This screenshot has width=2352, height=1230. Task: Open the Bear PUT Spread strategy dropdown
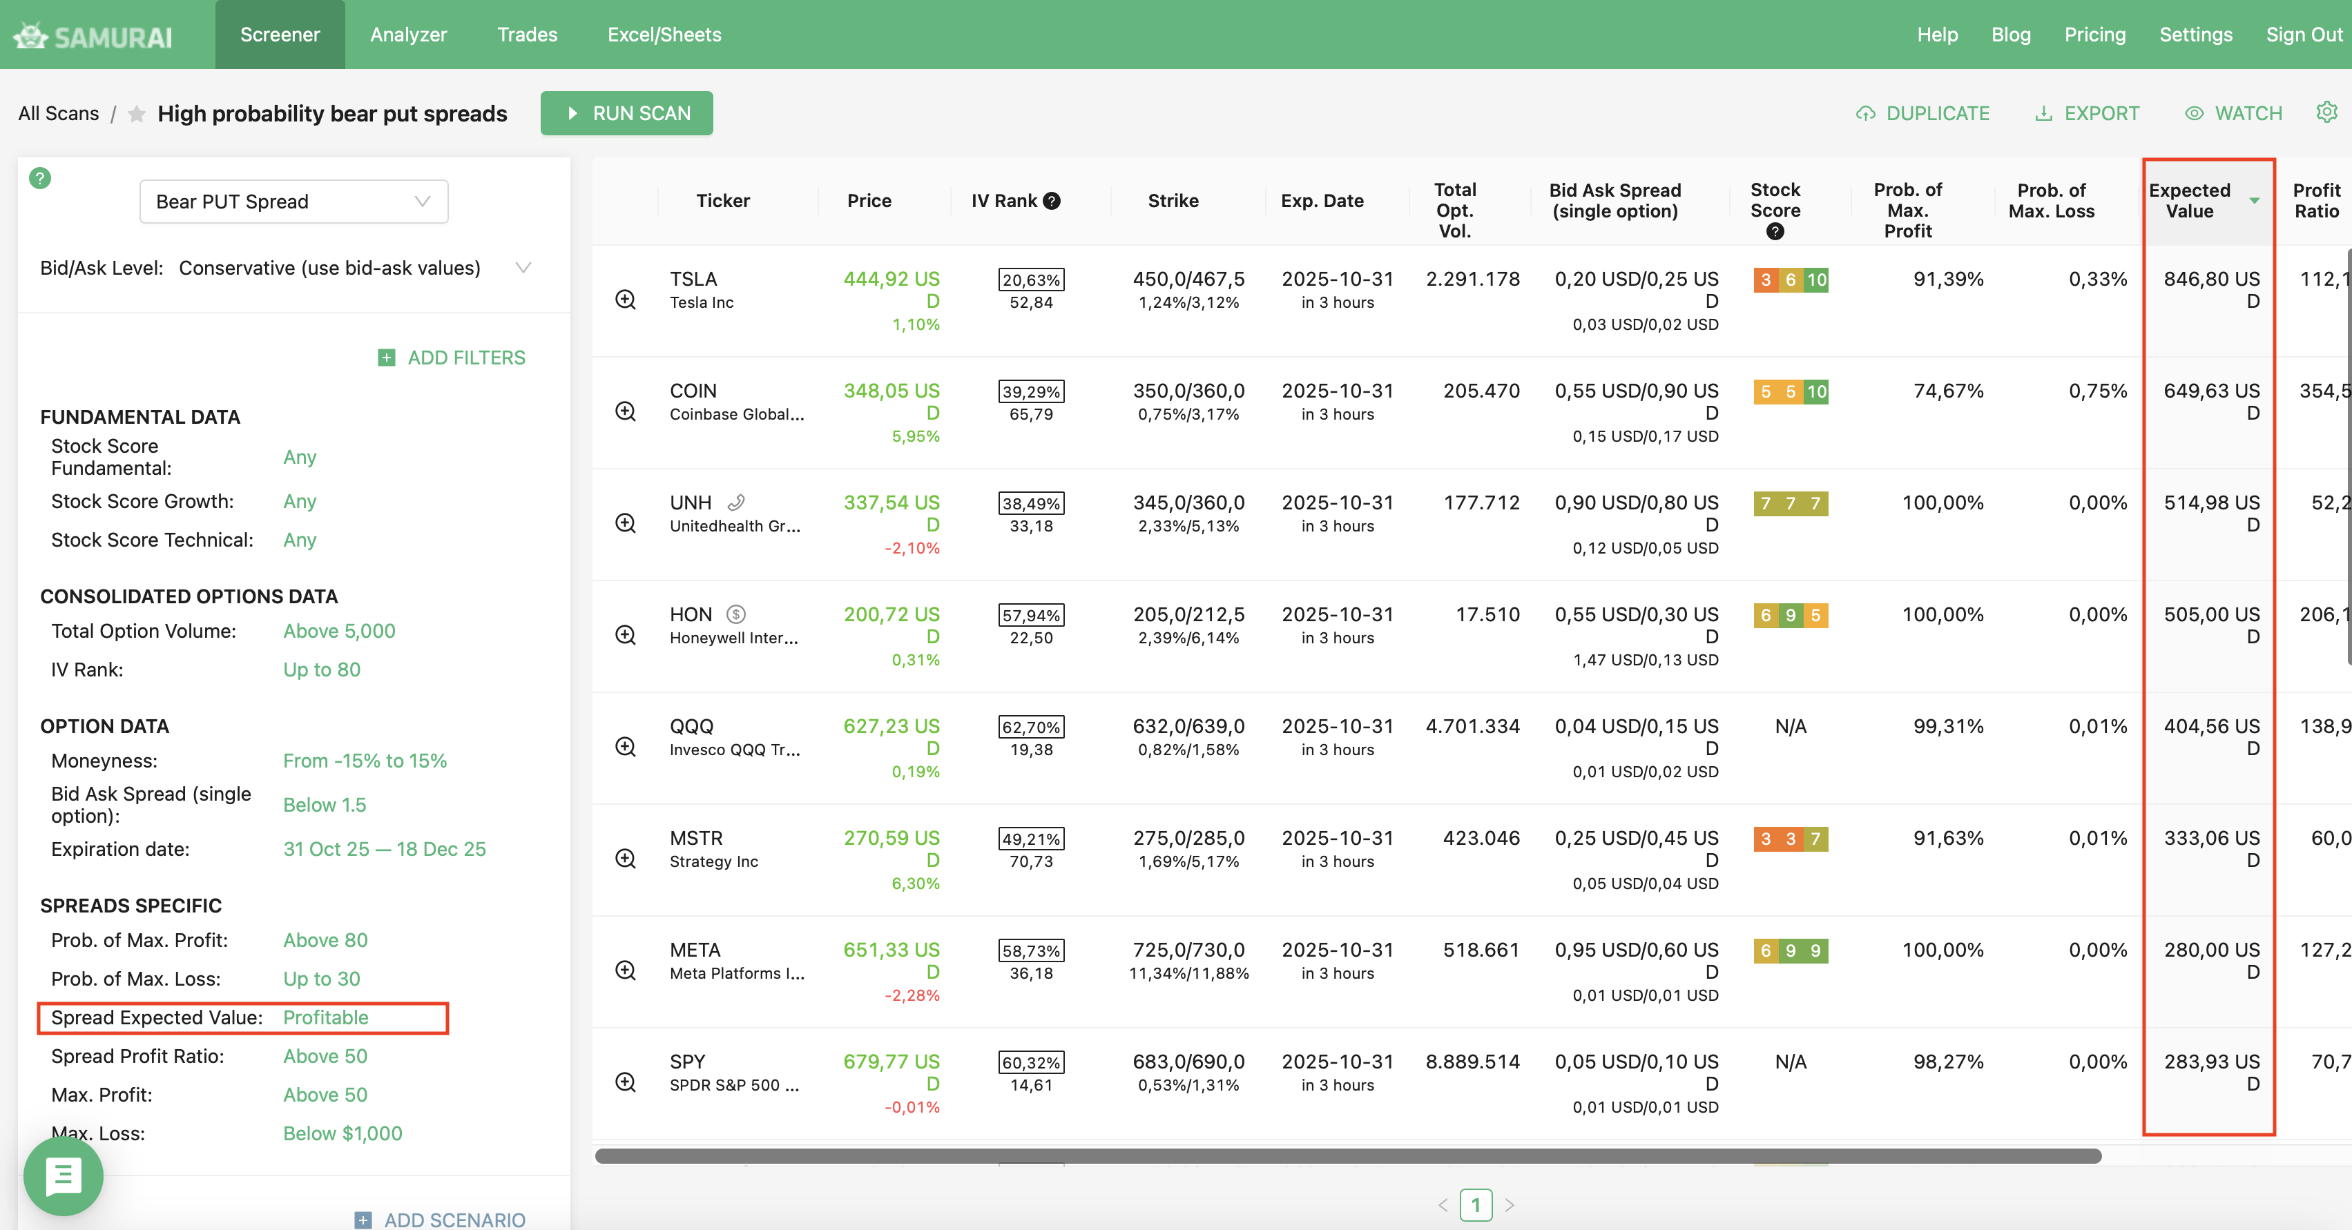293,202
